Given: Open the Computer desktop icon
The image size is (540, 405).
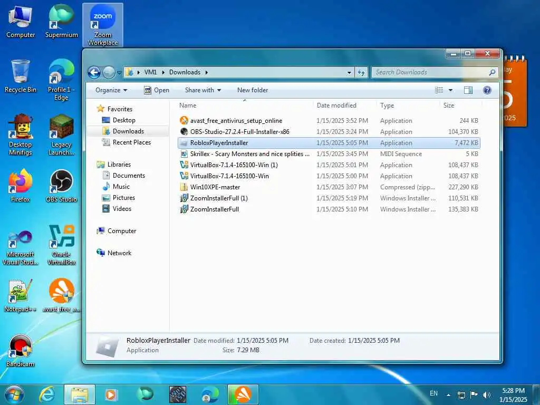Looking at the screenshot, I should point(21,22).
